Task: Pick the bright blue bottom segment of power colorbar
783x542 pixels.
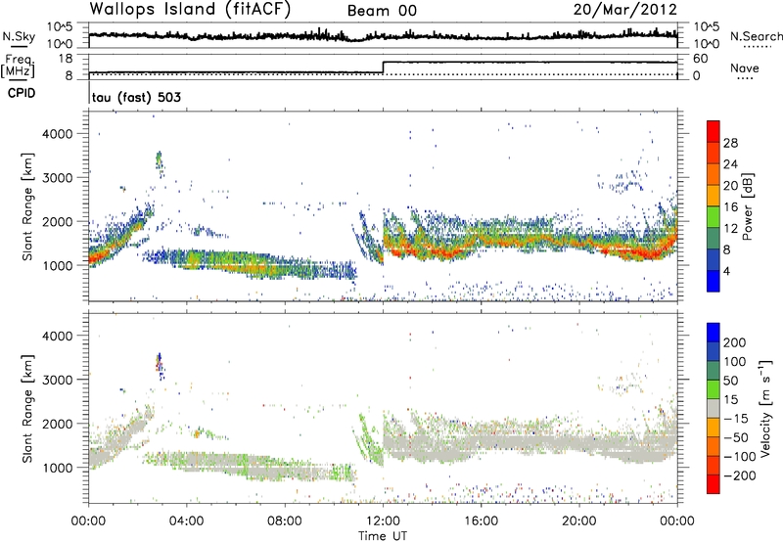Action: pyautogui.click(x=714, y=281)
